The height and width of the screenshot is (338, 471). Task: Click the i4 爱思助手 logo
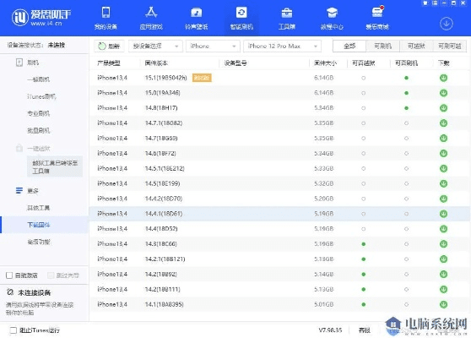tap(41, 17)
